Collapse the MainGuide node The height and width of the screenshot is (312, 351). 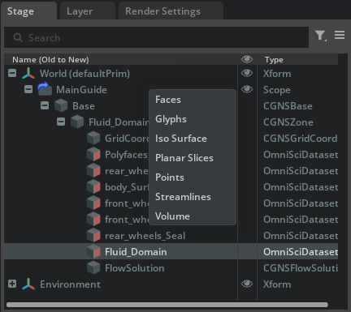[x=28, y=89]
